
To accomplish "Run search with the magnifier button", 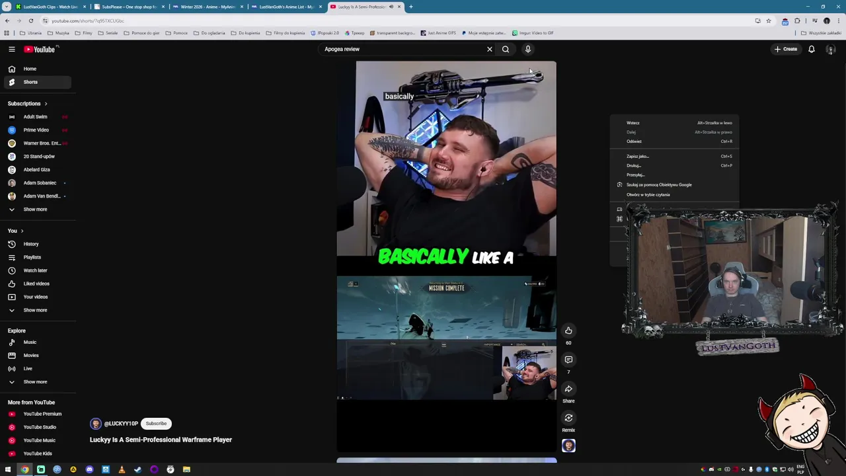I will tap(506, 49).
